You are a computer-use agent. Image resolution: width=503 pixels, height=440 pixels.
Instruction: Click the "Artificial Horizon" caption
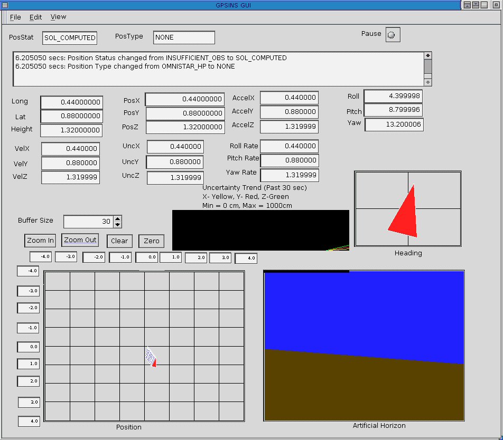(x=379, y=426)
